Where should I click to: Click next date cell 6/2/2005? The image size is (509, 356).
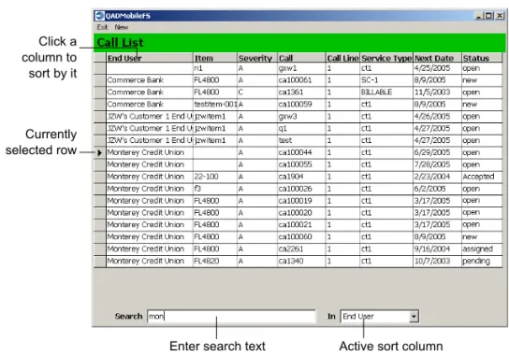[437, 189]
